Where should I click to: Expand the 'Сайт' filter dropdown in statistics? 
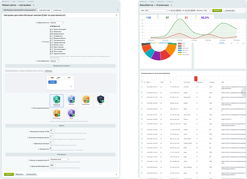156,10
